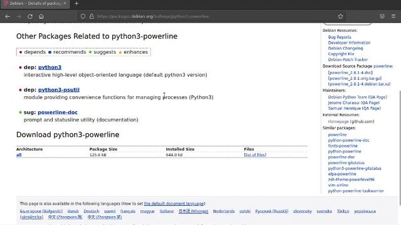Open the Copyright File link
The width and height of the screenshot is (401, 225).
click(341, 54)
